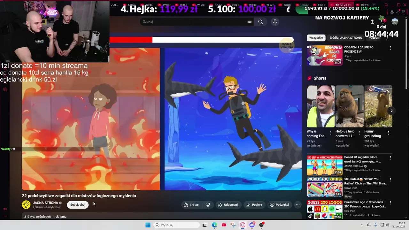The width and height of the screenshot is (409, 230).
Task: Open JASNA STRONA channel avatar
Action: coord(26,204)
